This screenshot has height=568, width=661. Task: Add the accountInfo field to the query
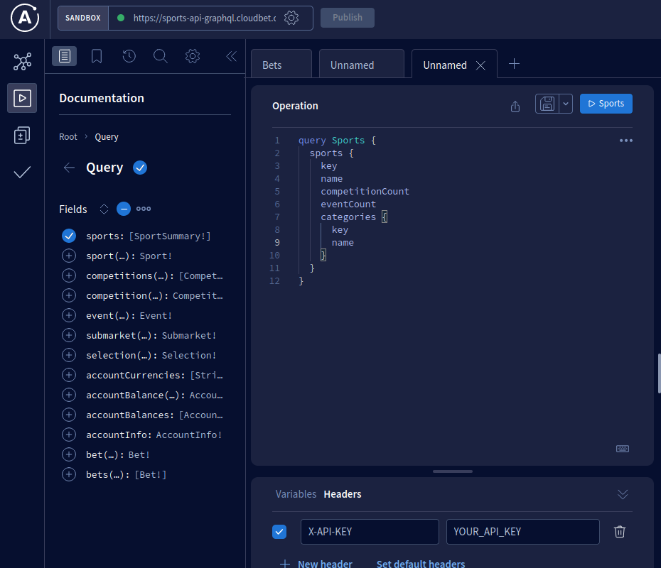click(x=69, y=435)
